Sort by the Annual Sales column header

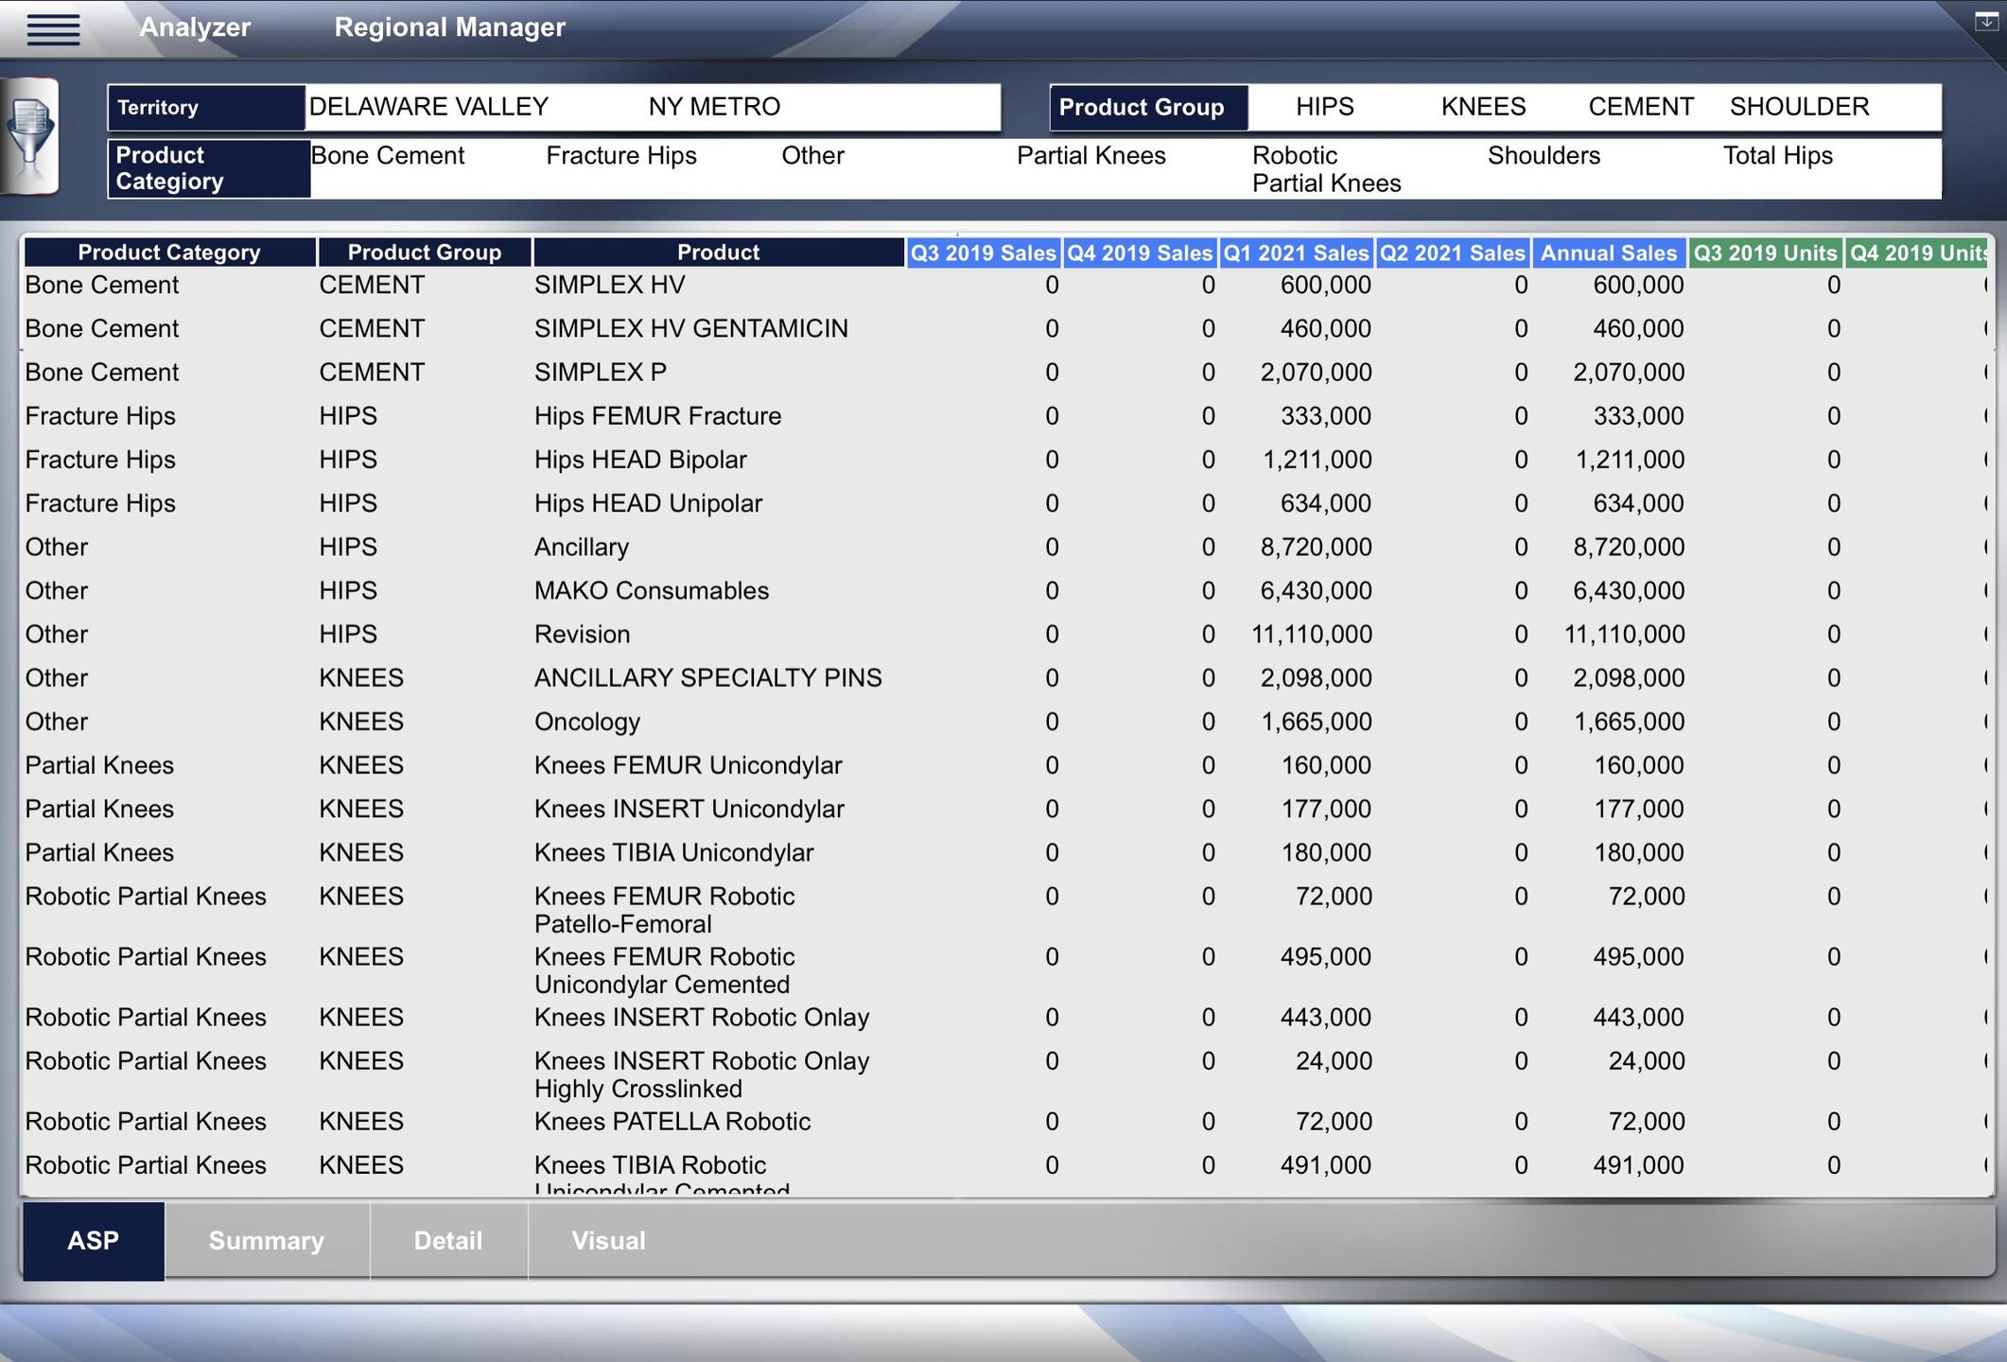pos(1608,253)
